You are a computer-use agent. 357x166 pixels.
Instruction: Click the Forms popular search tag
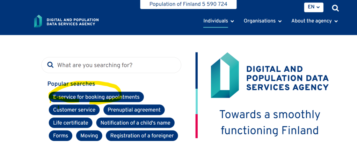coord(60,136)
